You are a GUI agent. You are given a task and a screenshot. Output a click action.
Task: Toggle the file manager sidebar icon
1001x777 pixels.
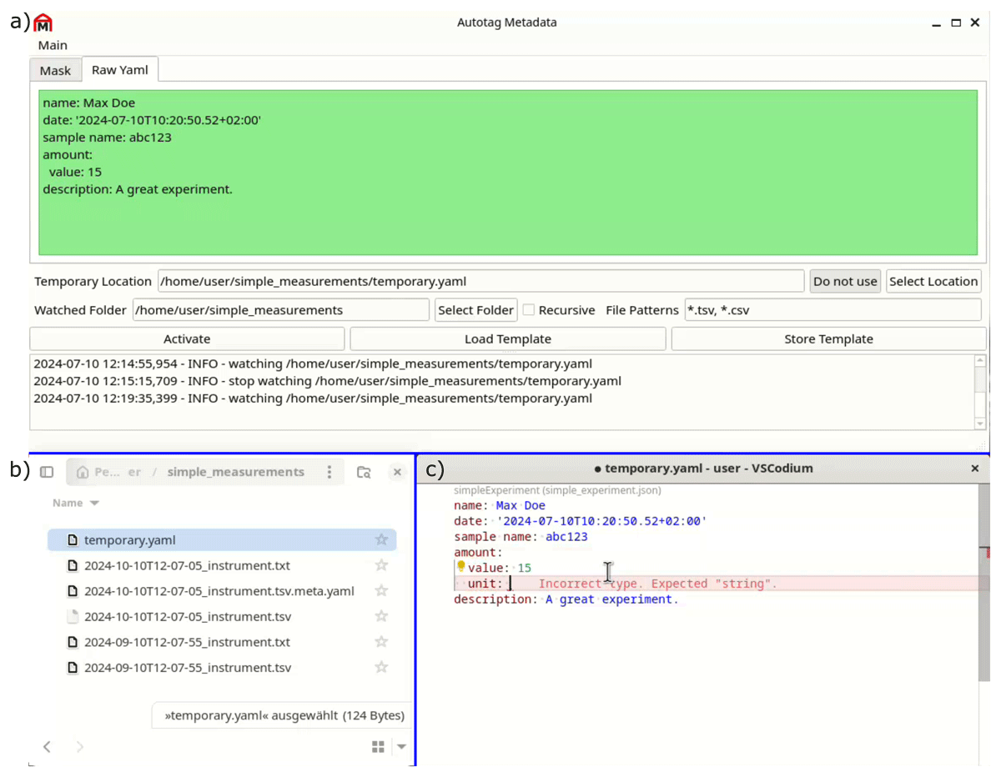(47, 472)
